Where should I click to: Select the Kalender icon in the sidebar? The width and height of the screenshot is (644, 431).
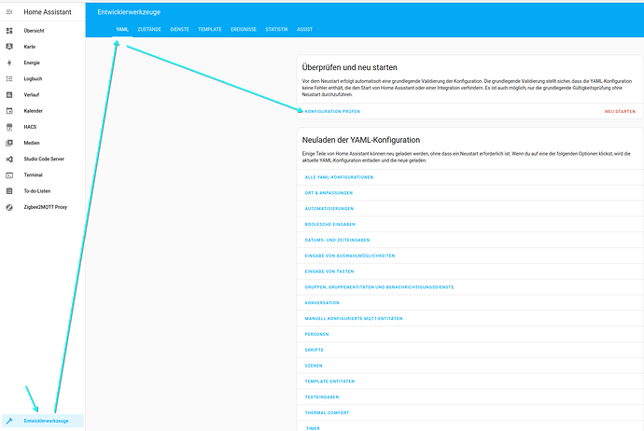tap(9, 110)
